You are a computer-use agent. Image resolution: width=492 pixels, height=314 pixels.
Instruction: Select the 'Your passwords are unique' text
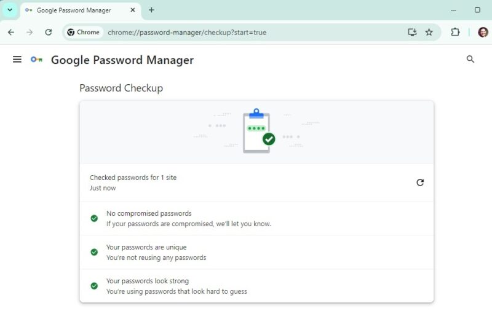coord(146,247)
